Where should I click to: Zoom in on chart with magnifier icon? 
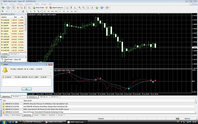click(x=80, y=8)
